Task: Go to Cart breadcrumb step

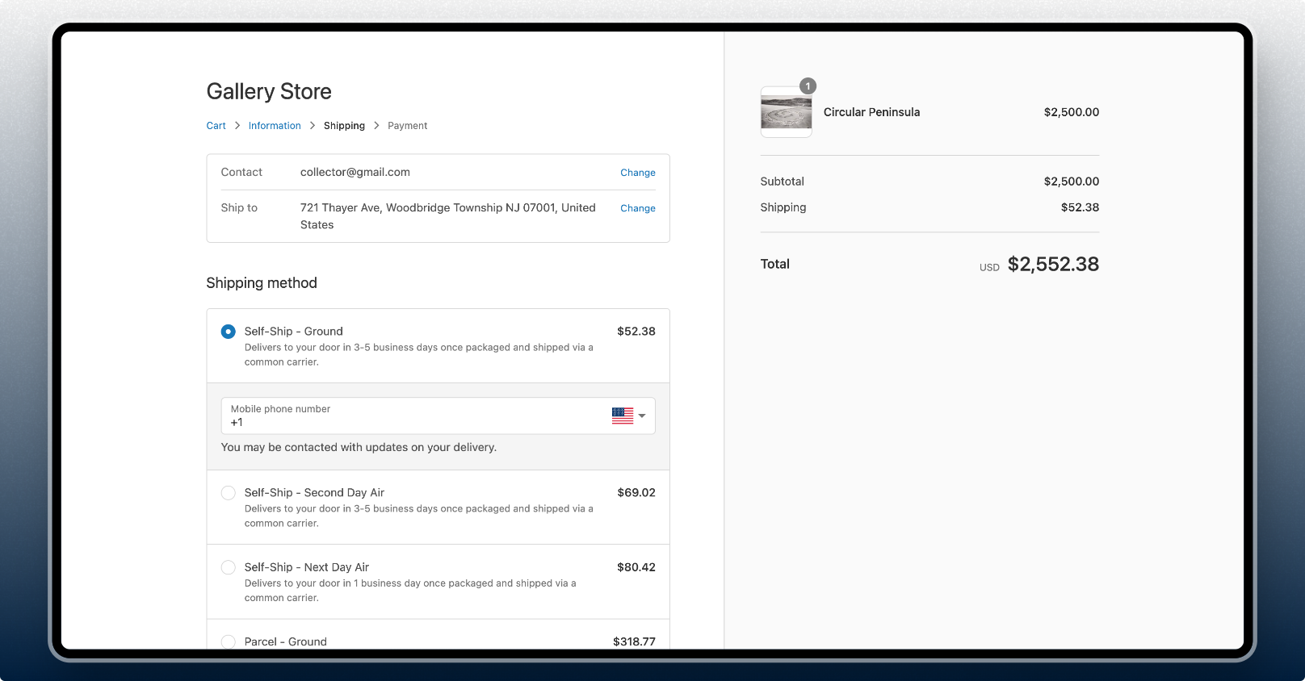Action: (x=216, y=126)
